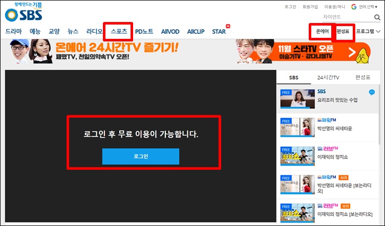Click the arrow on 스타TV 오픈 banner
Image resolution: width=385 pixels, height=226 pixels.
coord(352,52)
